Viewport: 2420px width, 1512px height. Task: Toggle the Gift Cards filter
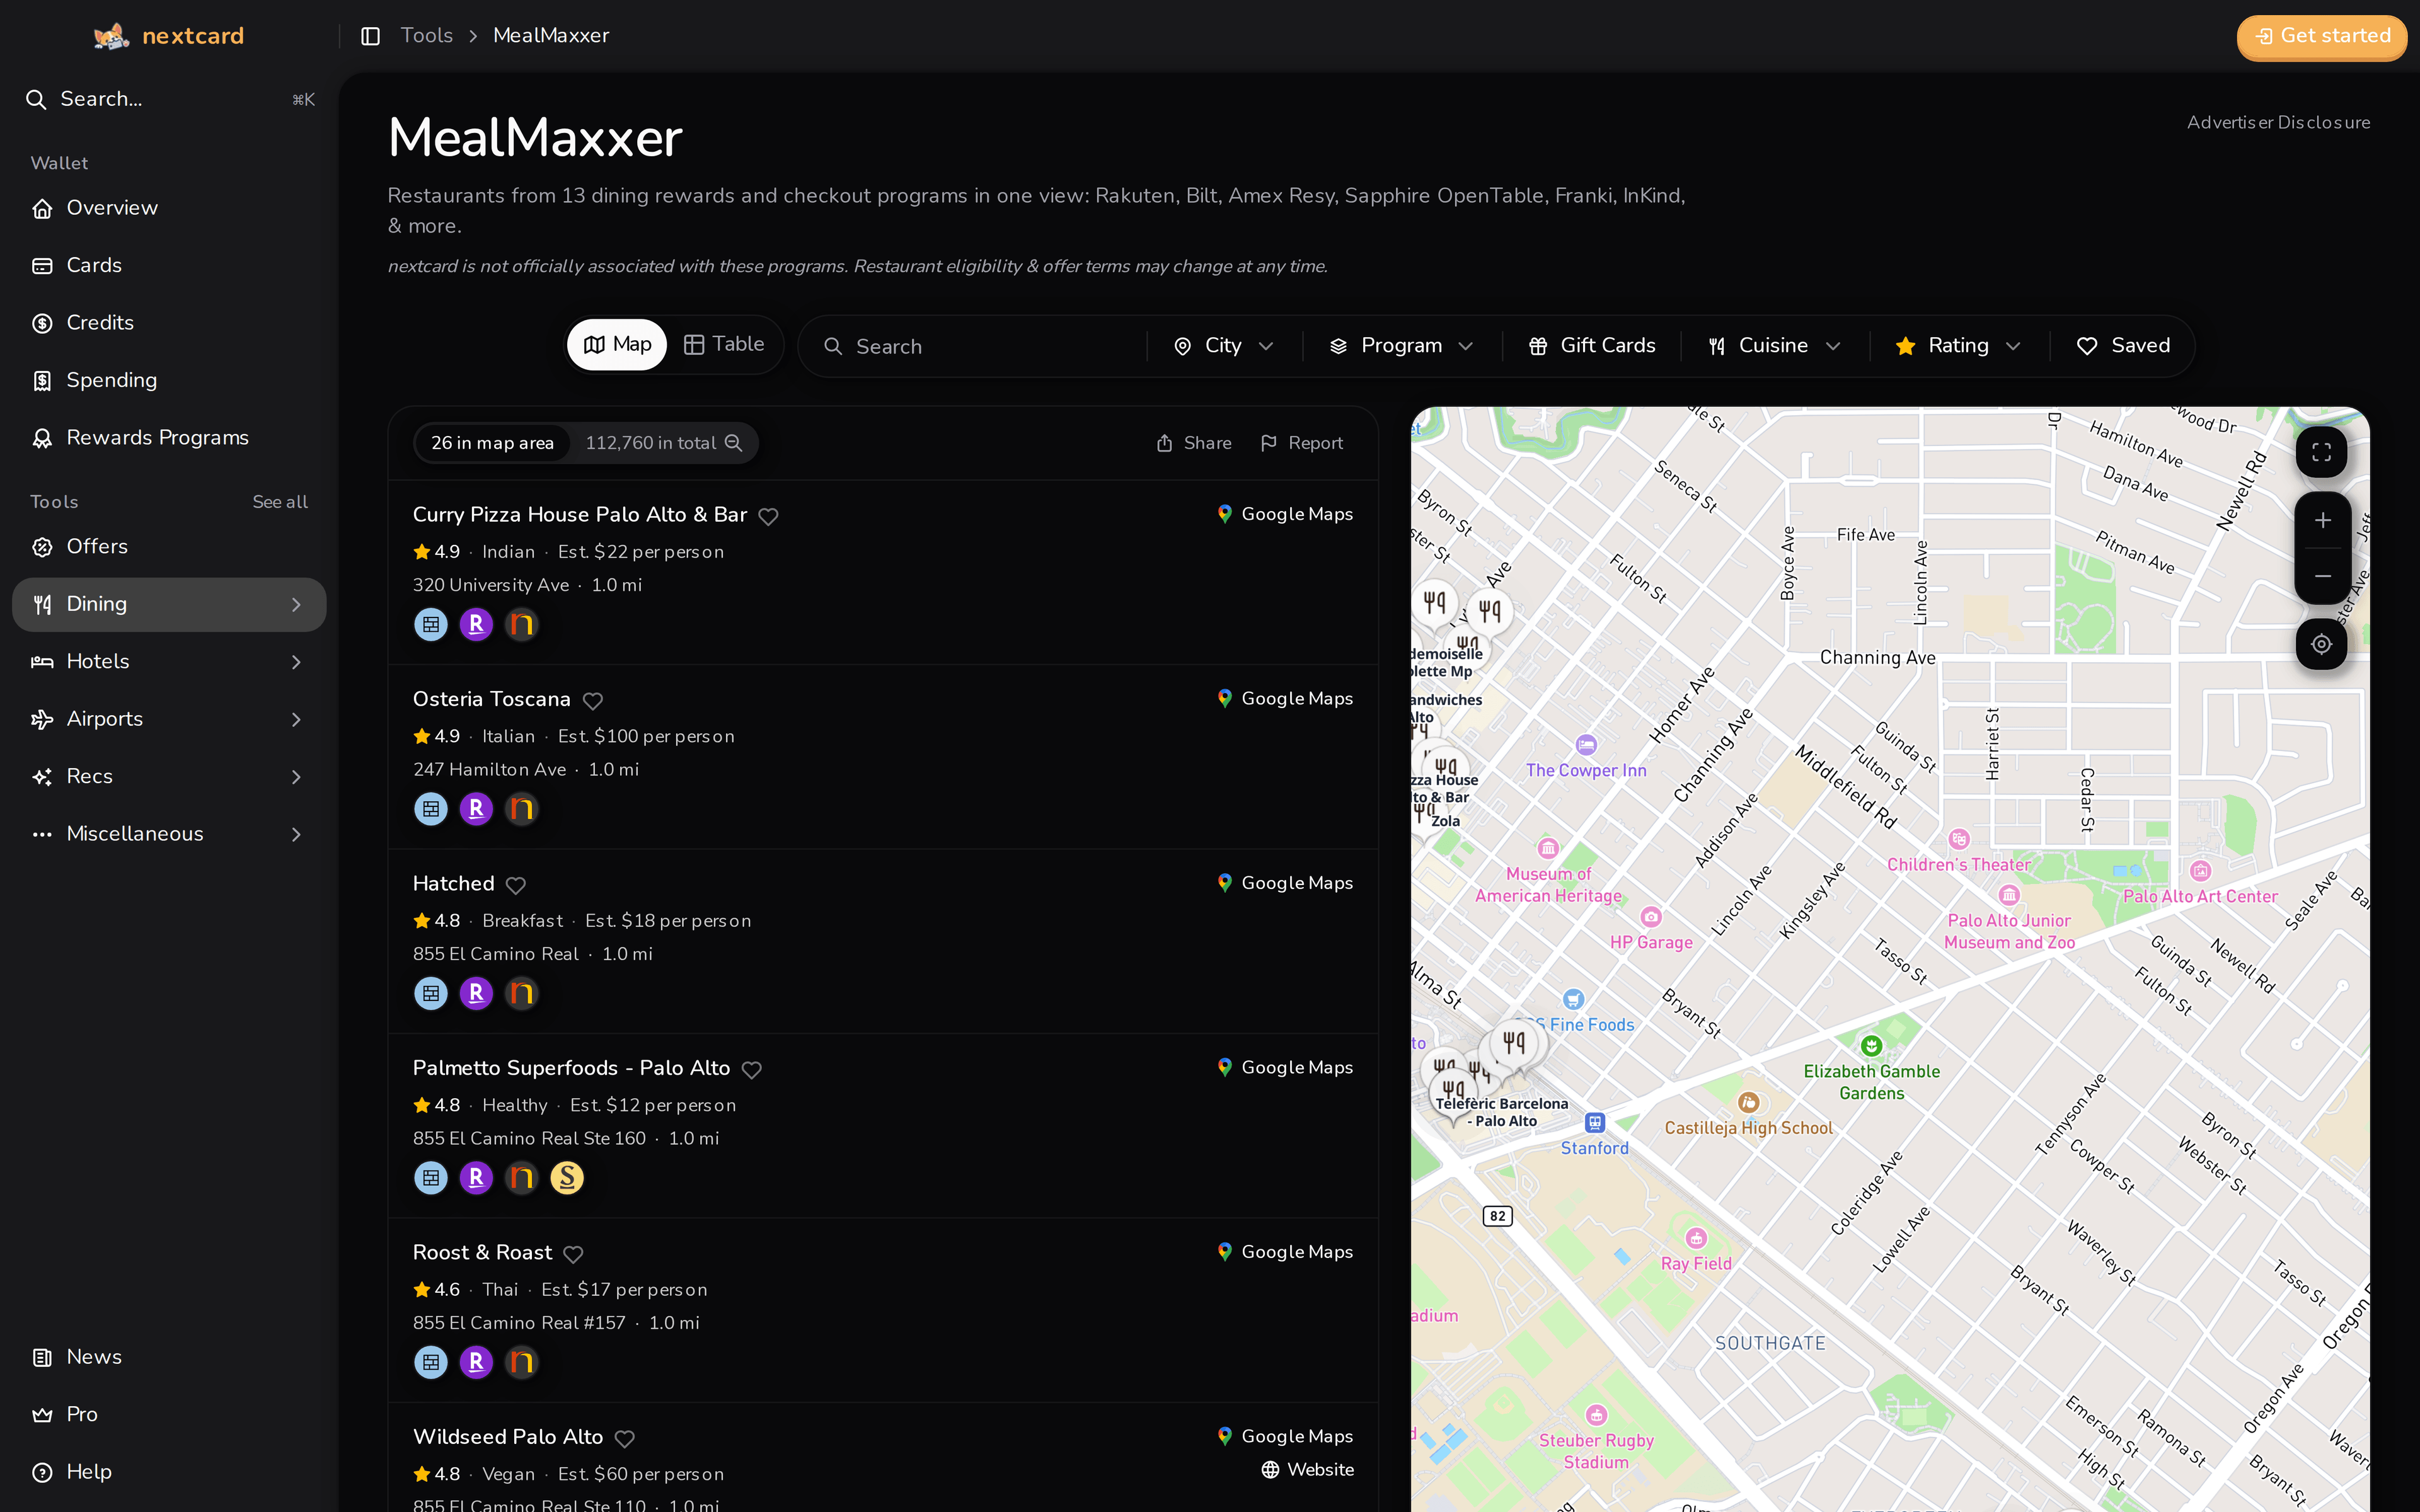coord(1592,346)
